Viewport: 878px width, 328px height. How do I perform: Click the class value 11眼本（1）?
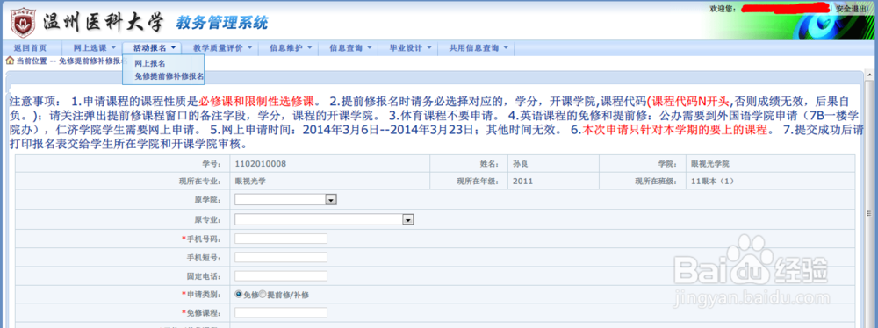[713, 182]
